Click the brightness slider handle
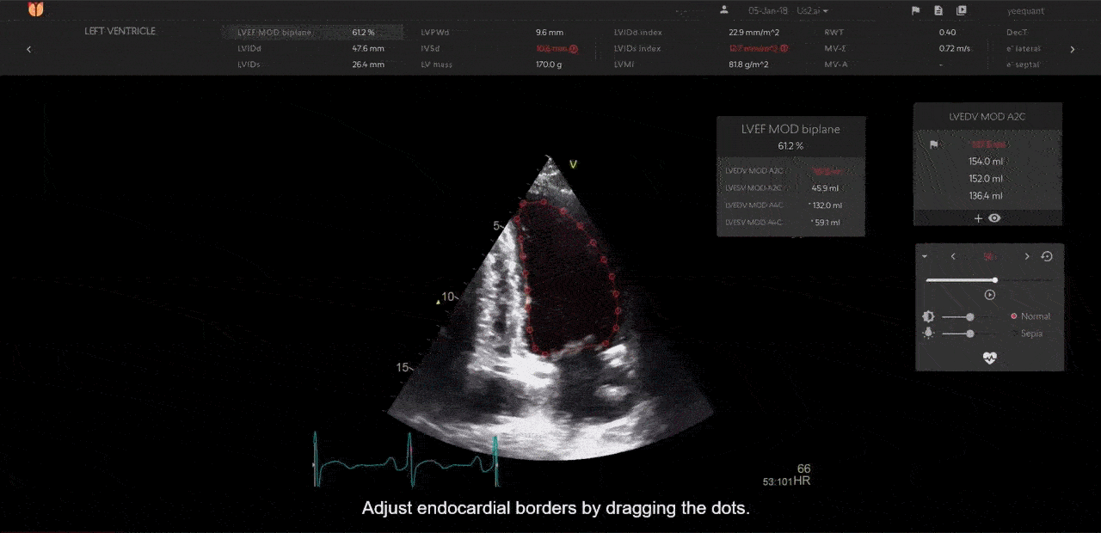The height and width of the screenshot is (533, 1101). (x=970, y=316)
